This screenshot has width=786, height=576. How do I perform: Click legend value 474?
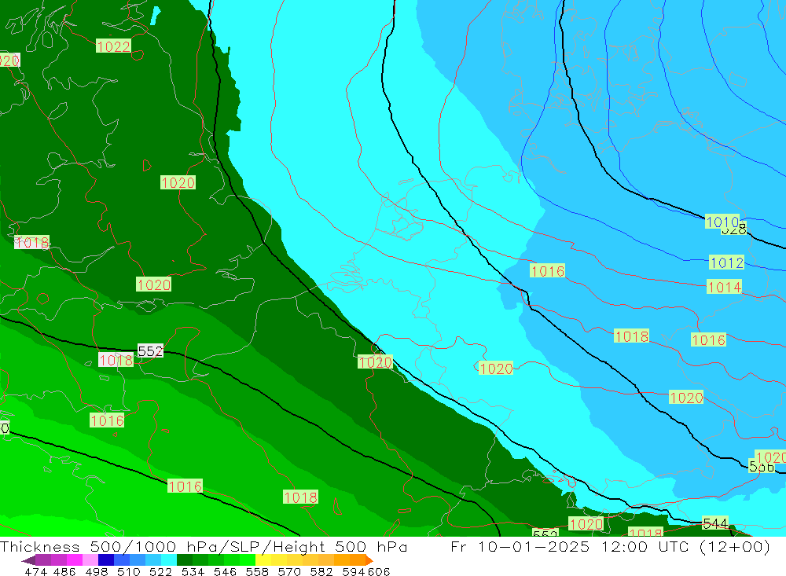pyautogui.click(x=35, y=571)
